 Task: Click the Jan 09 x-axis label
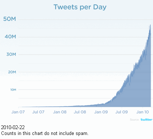pos(101,112)
